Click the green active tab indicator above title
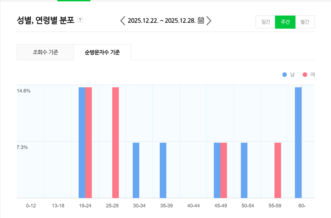The width and height of the screenshot is (331, 218). [x=74, y=1]
